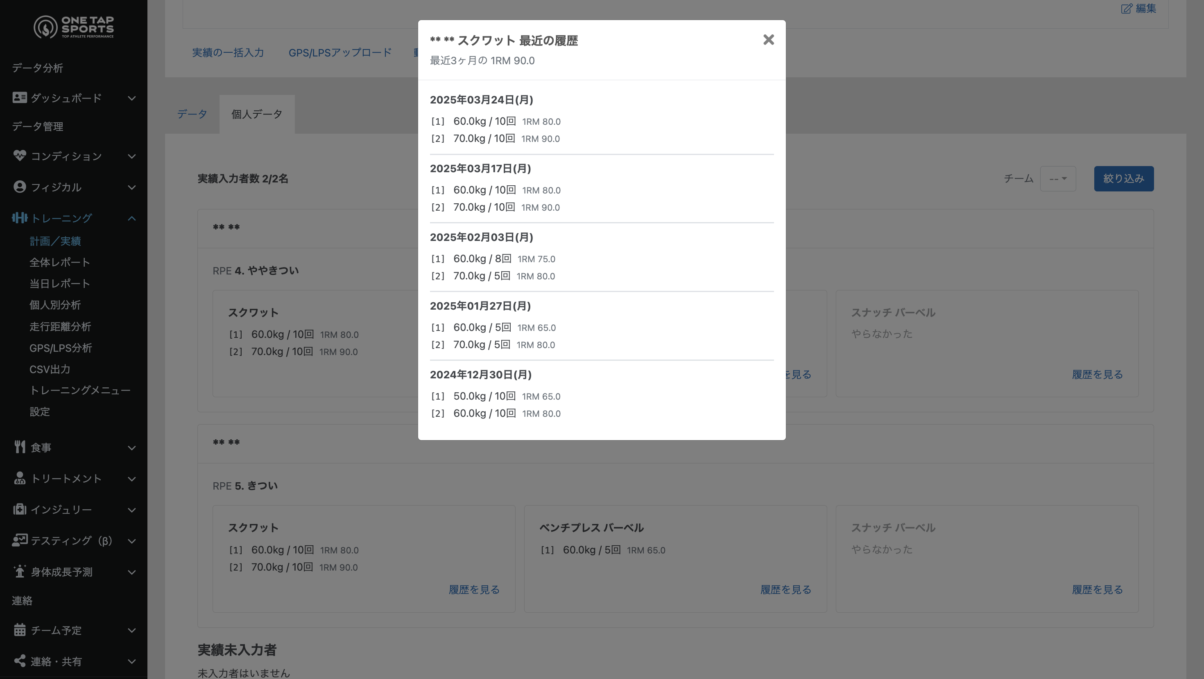Expand the 食事 menu chevron

pyautogui.click(x=132, y=448)
